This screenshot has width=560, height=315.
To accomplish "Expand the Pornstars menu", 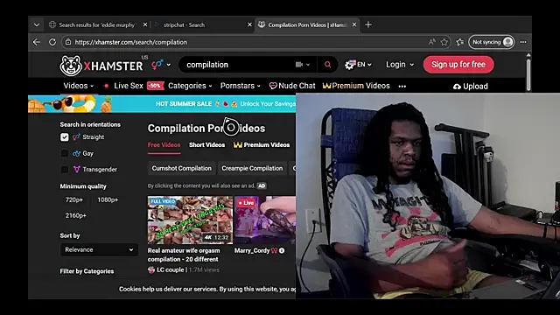I will tap(241, 86).
